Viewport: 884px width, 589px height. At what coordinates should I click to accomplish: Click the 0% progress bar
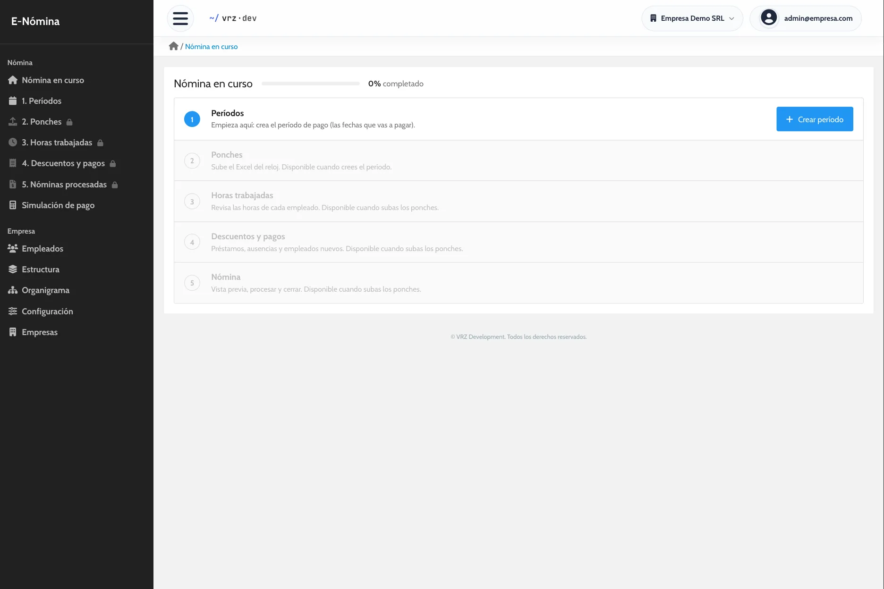311,84
